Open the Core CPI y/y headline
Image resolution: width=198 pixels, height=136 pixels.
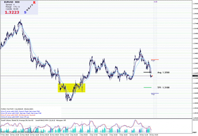tap(15, 117)
